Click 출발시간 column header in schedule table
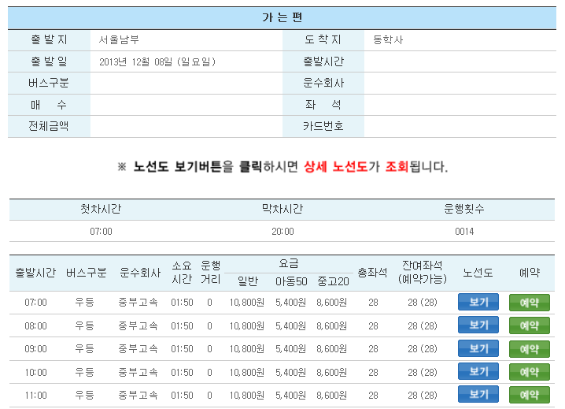 (x=35, y=272)
